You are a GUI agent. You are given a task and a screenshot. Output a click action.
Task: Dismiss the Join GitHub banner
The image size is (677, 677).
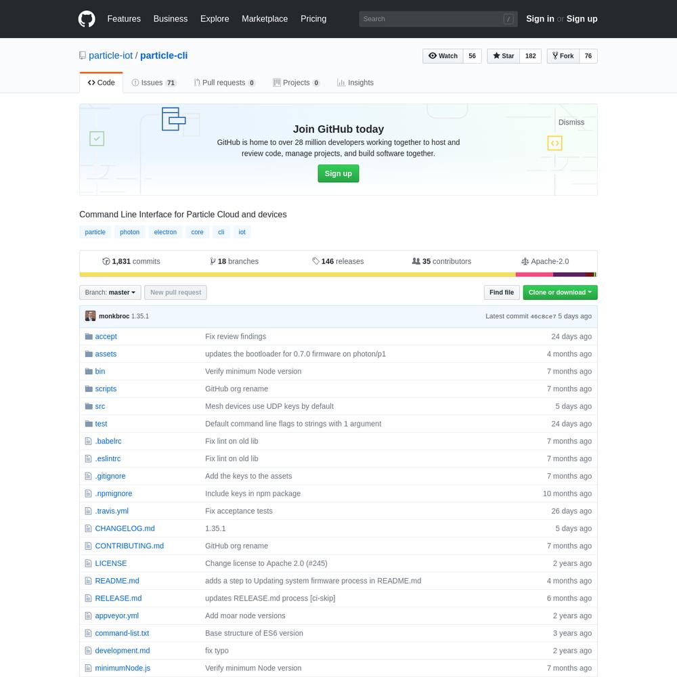pyautogui.click(x=571, y=122)
